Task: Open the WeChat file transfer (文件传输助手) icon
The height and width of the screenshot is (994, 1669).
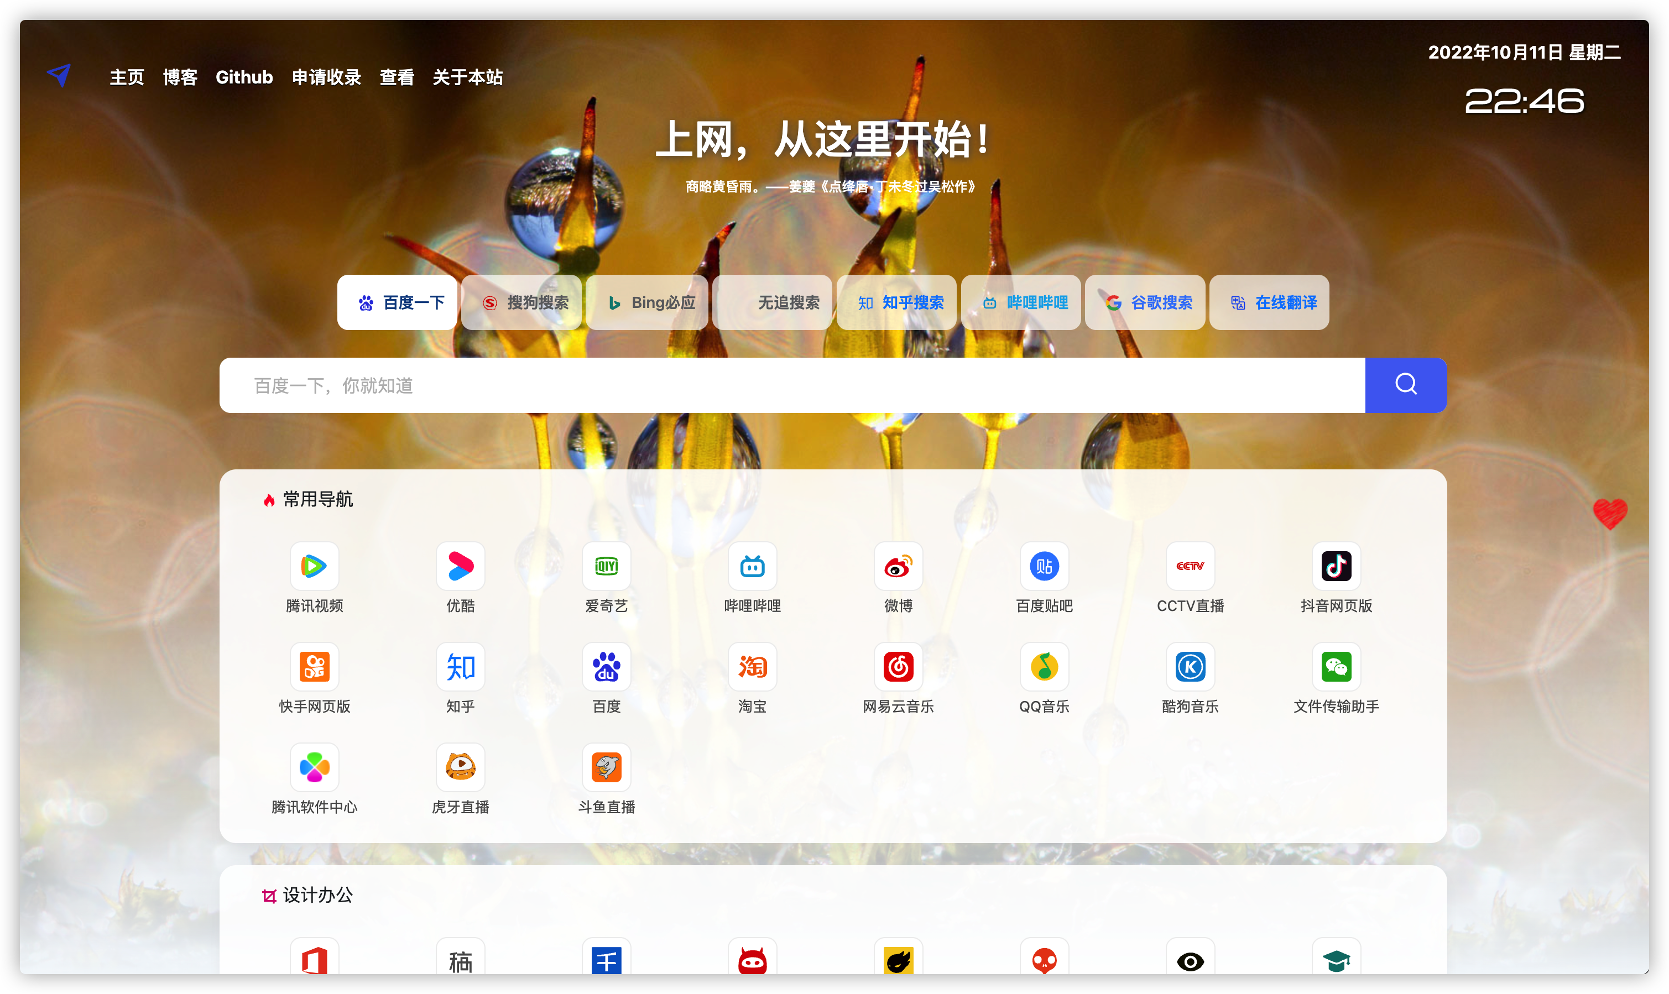Action: [1336, 667]
